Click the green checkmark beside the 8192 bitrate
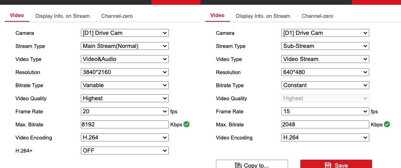Viewport: 401px width, 168px height. click(187, 124)
